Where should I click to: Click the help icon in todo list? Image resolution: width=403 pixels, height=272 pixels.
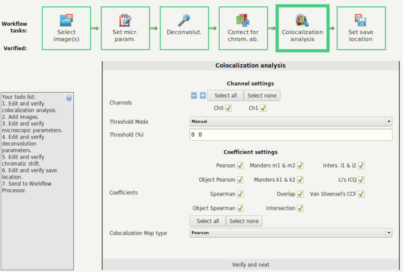[x=69, y=98]
